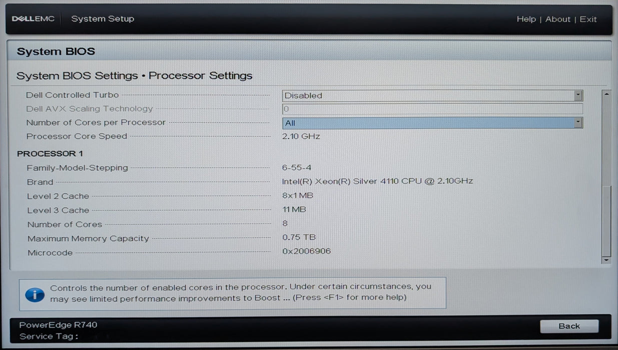Viewport: 618px width, 350px height.
Task: Click the 6-55-4 value
Action: pos(297,167)
